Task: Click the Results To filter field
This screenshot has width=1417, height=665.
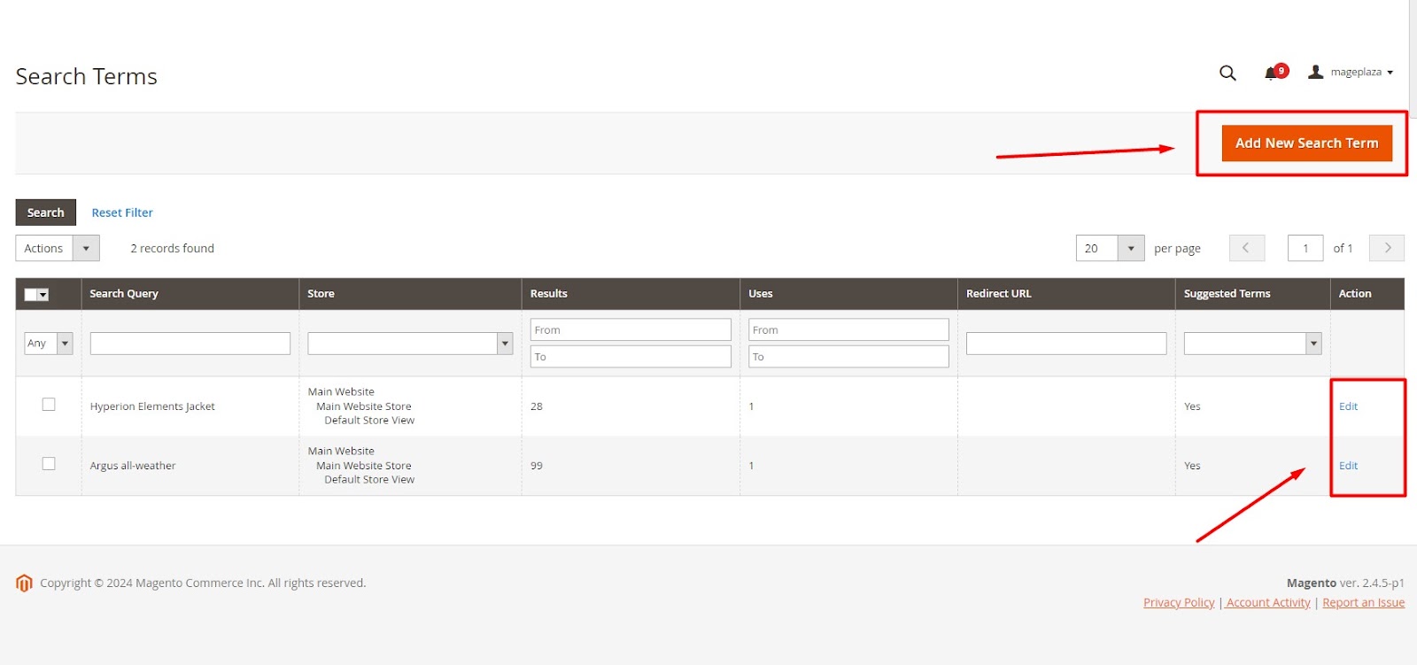Action: click(x=631, y=356)
